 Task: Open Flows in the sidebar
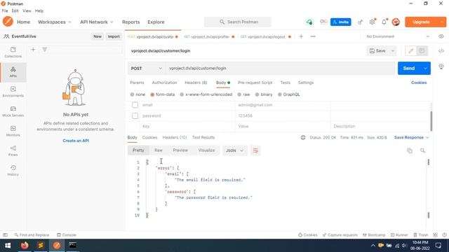tap(13, 151)
